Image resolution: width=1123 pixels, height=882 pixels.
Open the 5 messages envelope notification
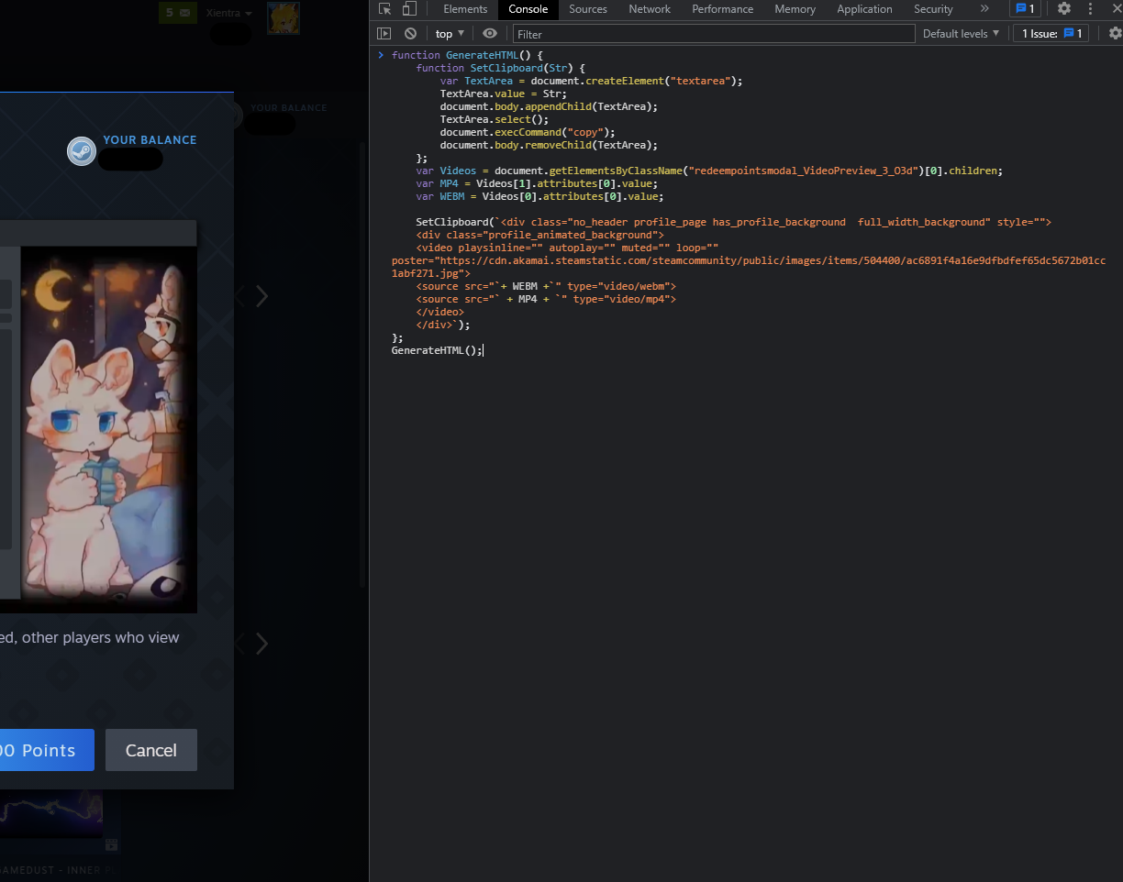(178, 13)
